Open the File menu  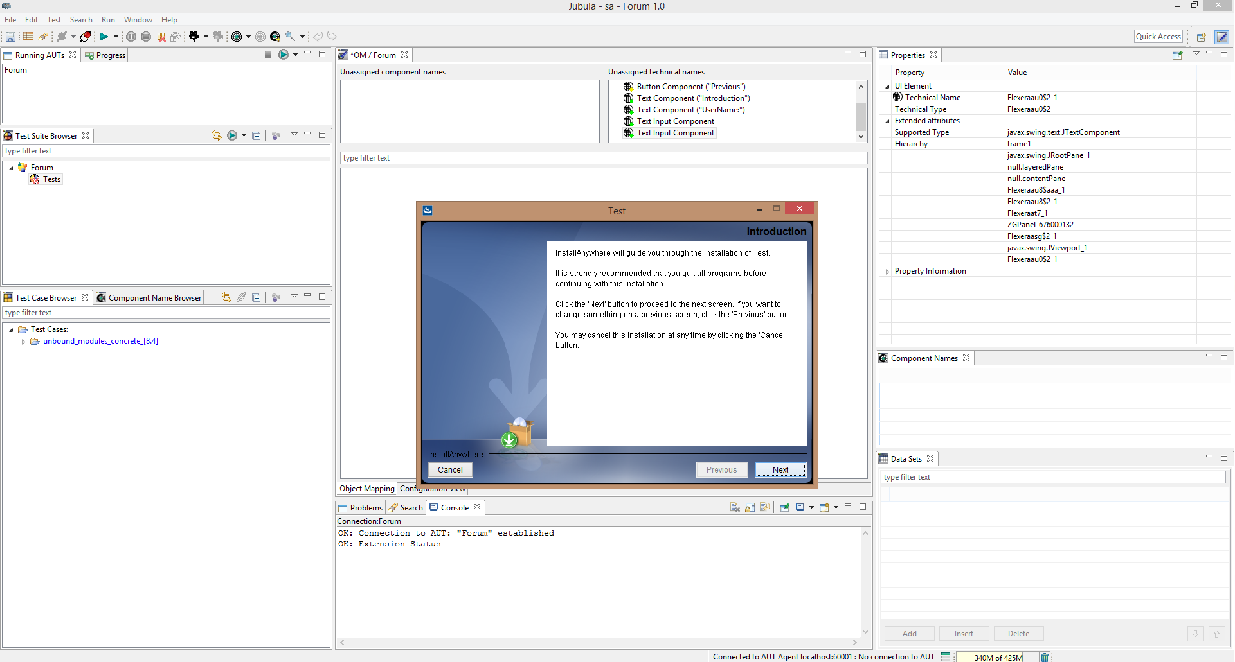pos(10,20)
